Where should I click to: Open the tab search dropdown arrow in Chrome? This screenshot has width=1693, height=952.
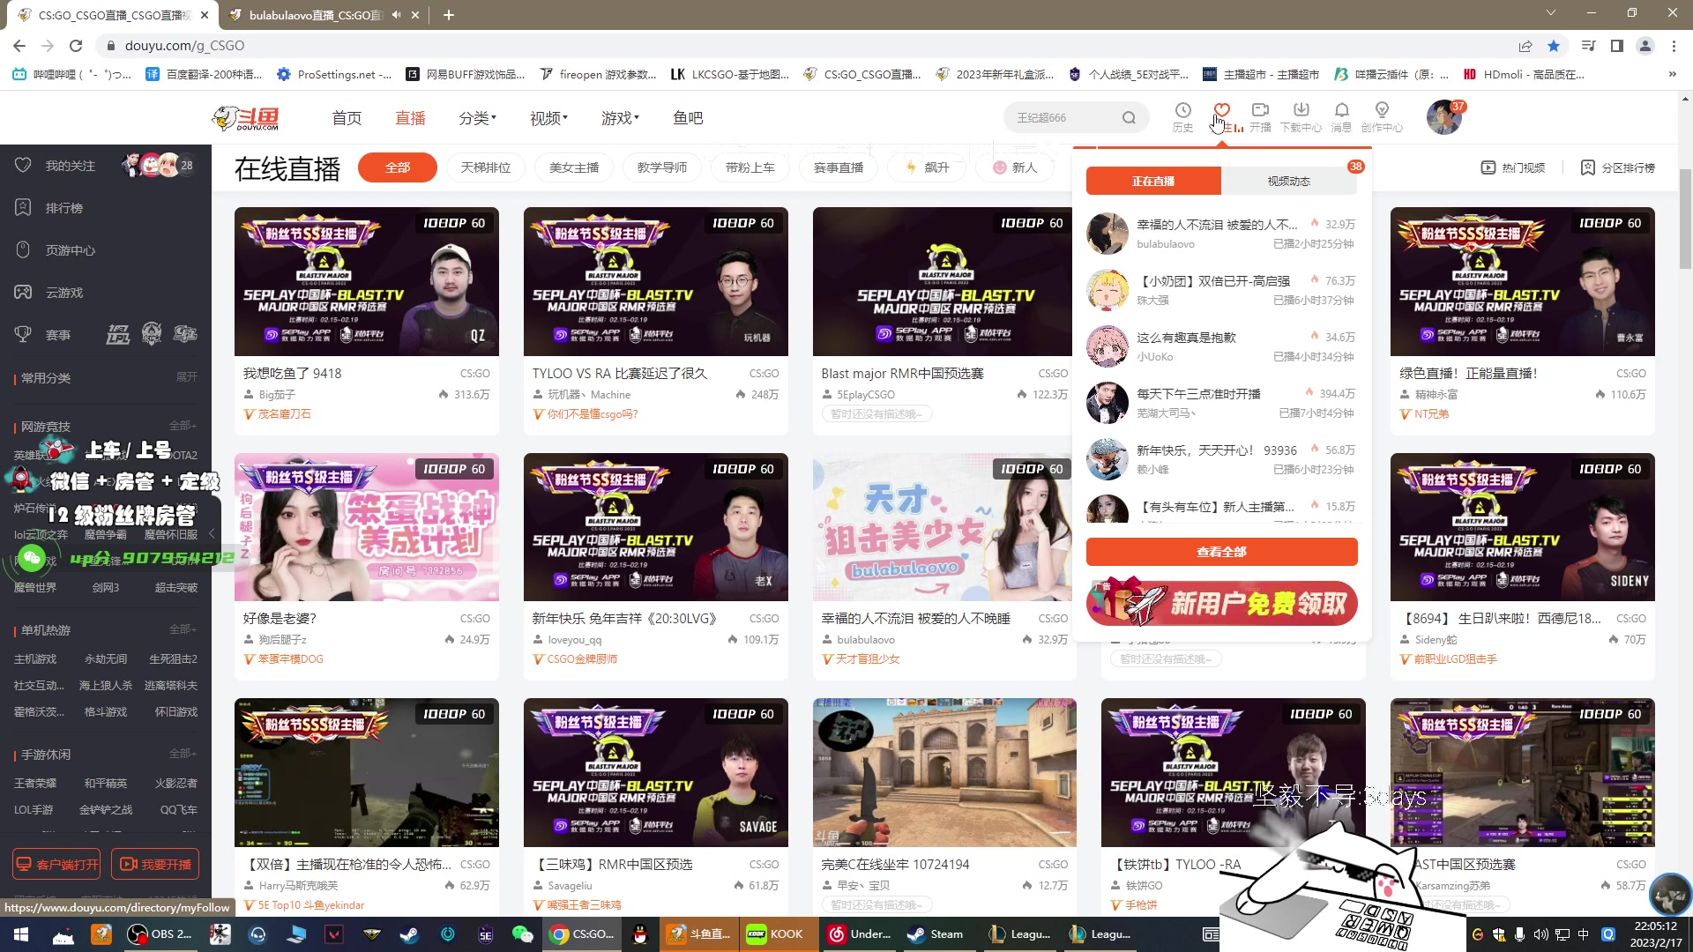point(1551,13)
